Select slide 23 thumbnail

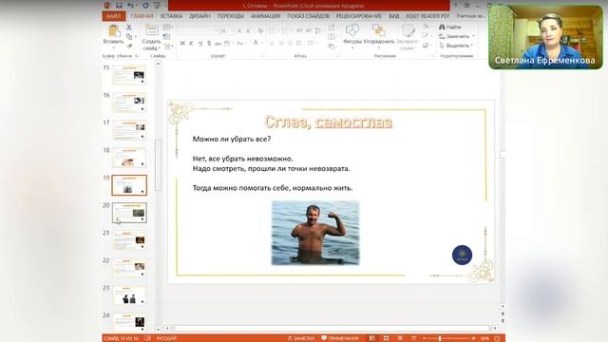[129, 295]
